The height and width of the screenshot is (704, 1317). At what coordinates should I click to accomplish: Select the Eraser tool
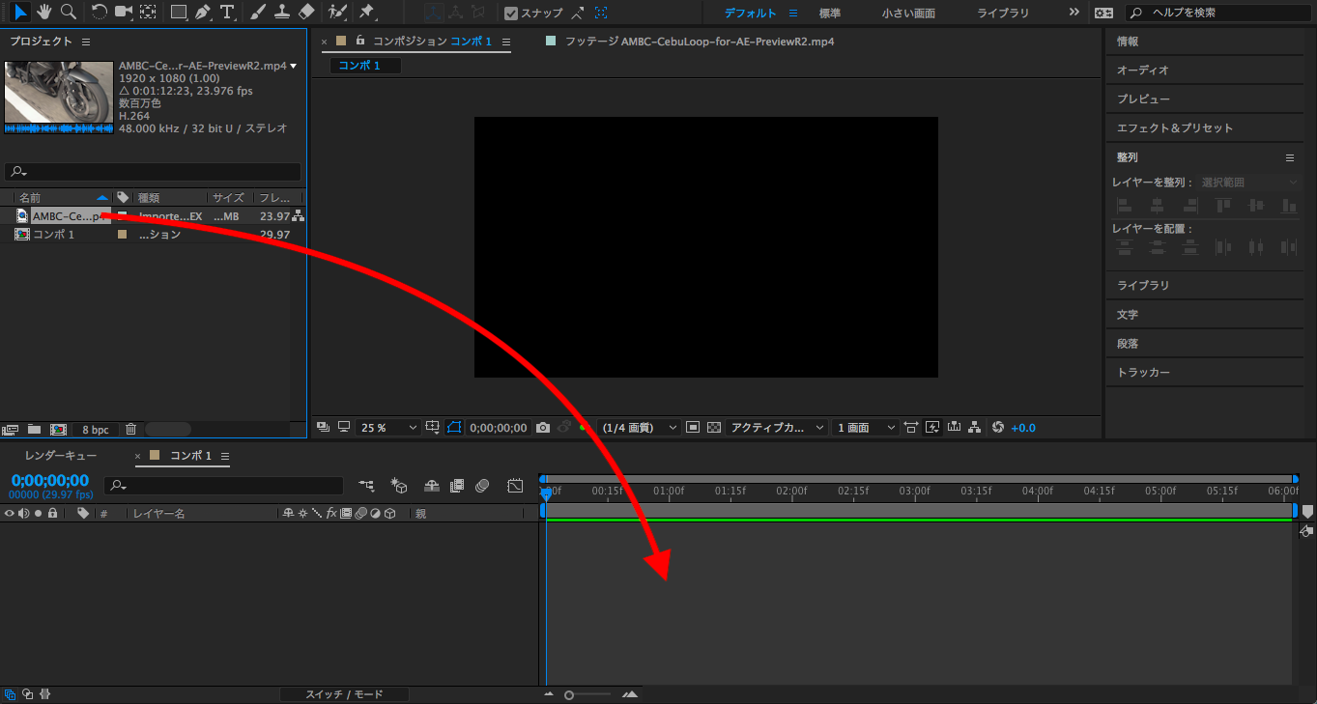tap(306, 12)
